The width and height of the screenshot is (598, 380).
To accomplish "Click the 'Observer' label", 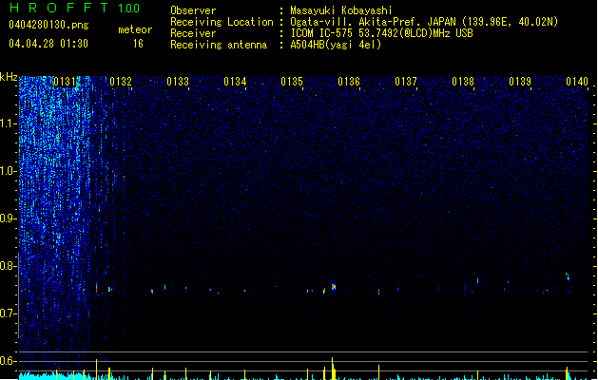I will click(193, 10).
